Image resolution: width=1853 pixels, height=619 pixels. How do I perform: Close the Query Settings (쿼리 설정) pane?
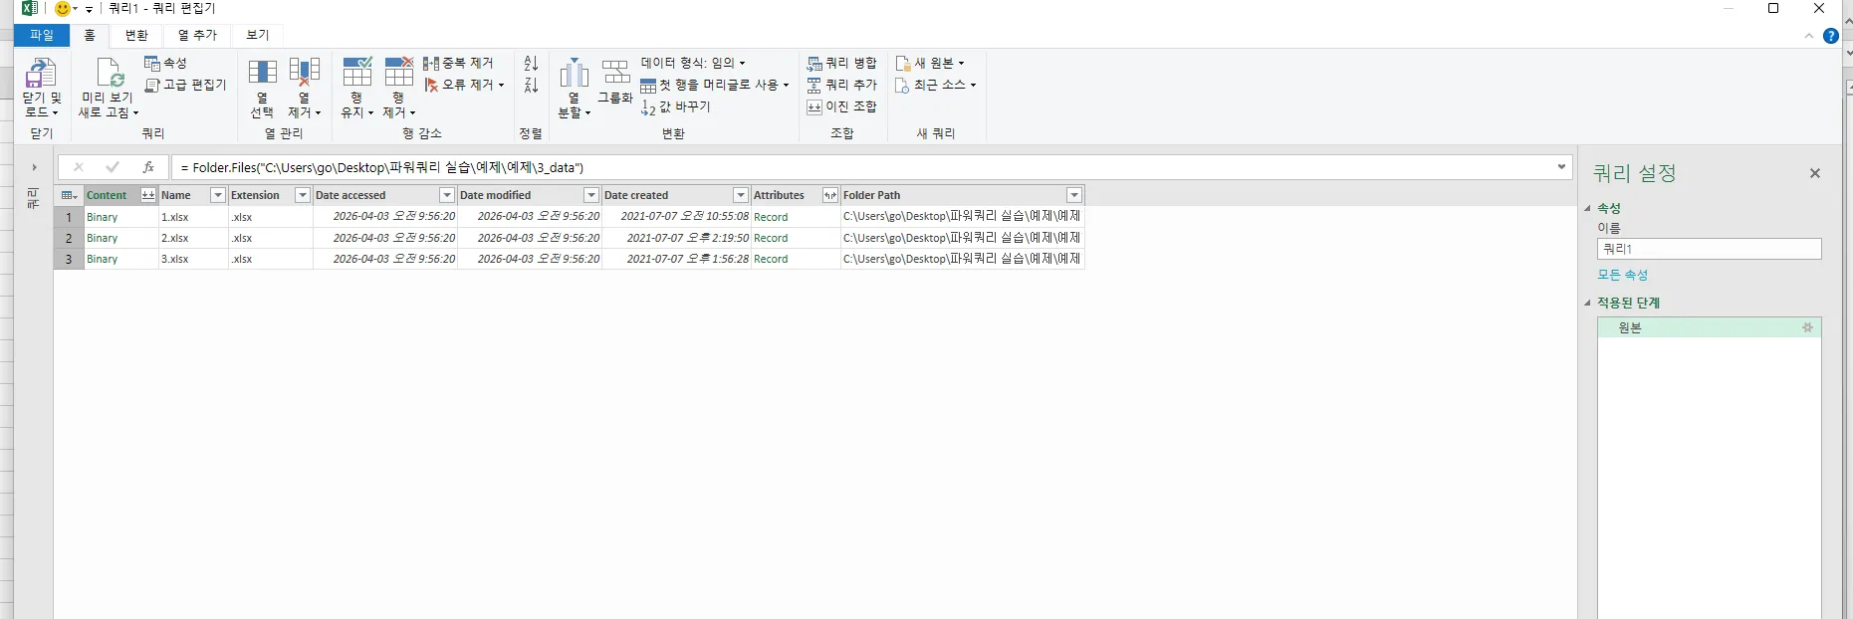point(1815,173)
